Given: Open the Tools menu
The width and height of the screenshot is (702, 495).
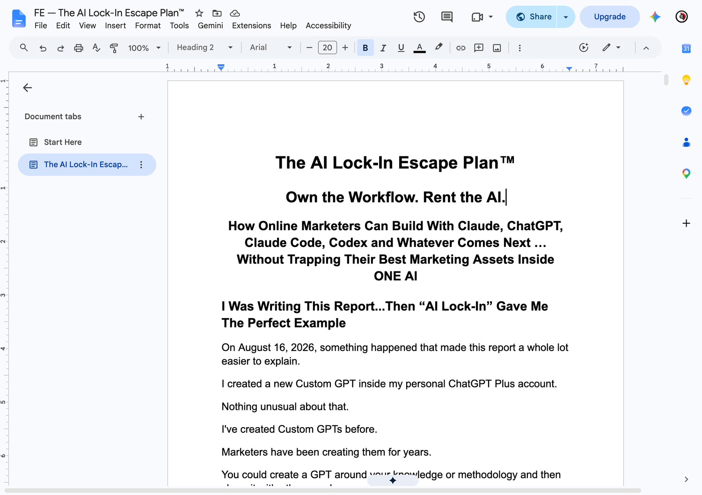Looking at the screenshot, I should coord(179,26).
